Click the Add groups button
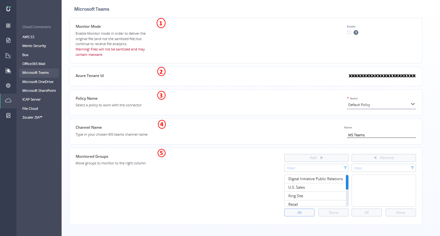The image size is (440, 236). tap(316, 158)
